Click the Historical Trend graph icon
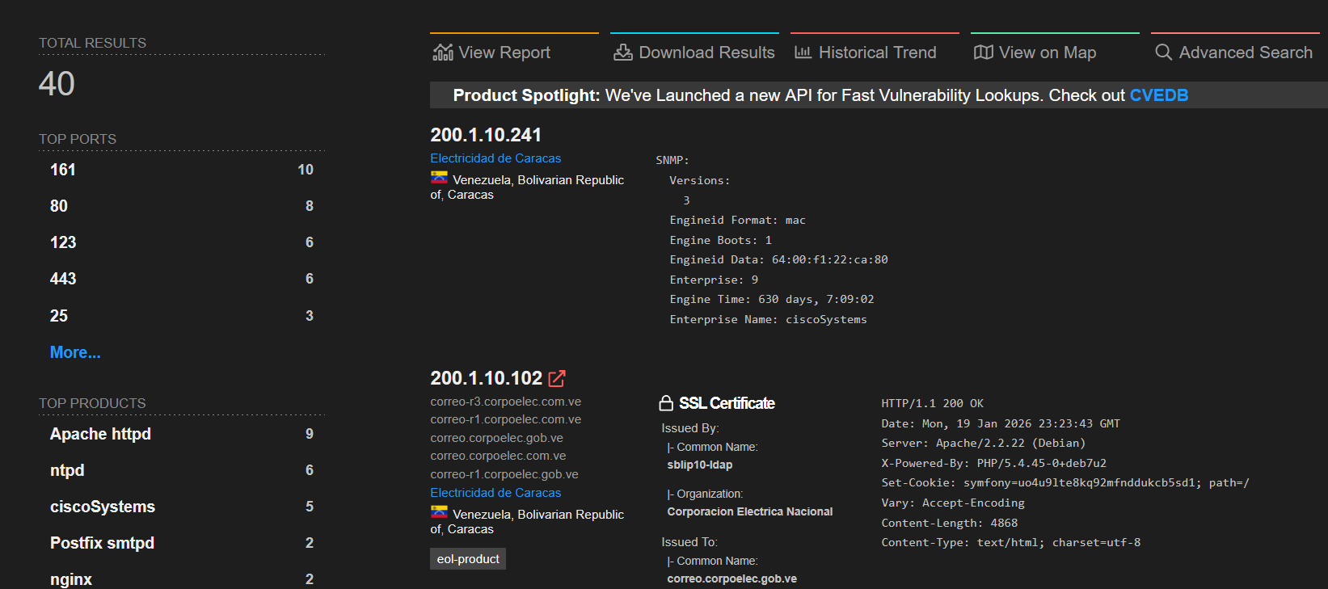 [803, 53]
